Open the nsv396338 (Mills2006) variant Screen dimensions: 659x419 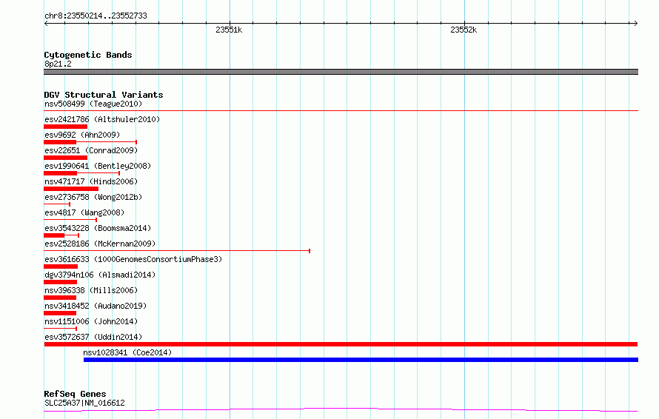tap(91, 290)
